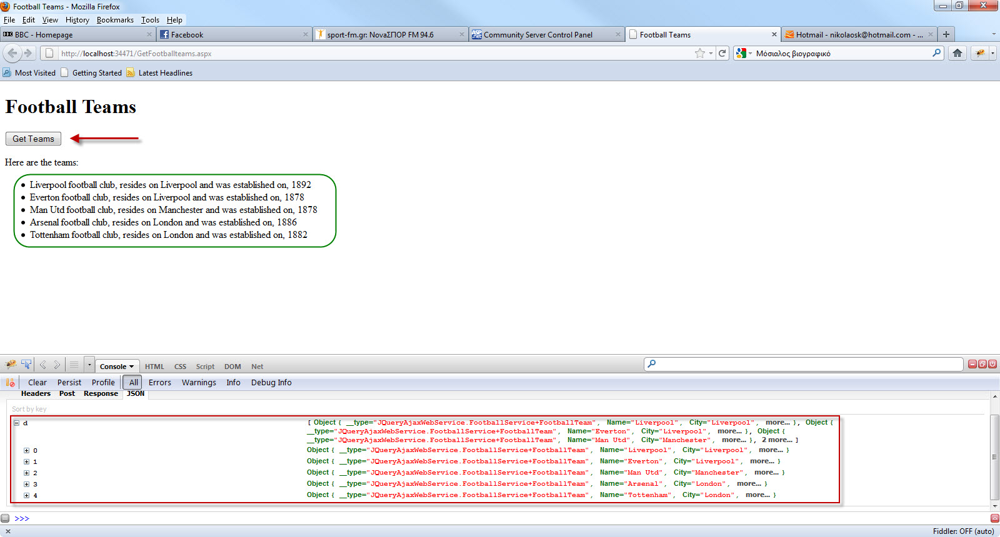
Task: Click the Firebug toolbar button in navigation bar
Action: tap(981, 53)
